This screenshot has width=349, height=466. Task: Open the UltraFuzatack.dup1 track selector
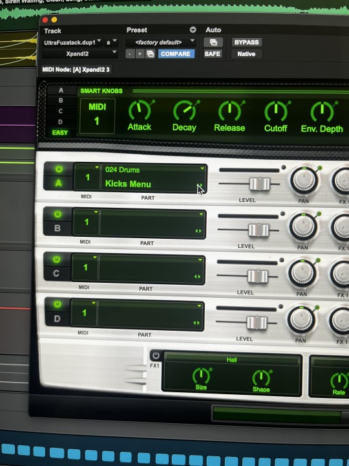72,43
